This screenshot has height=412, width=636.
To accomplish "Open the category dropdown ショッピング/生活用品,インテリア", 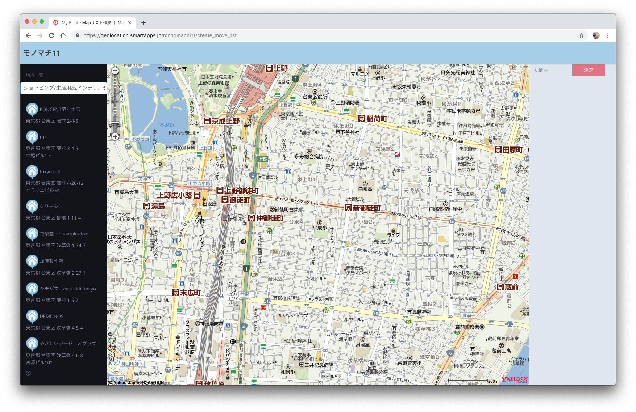I will [x=64, y=88].
